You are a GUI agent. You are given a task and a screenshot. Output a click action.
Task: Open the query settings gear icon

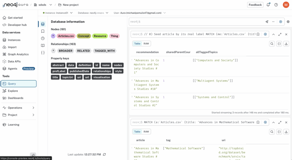click(288, 22)
